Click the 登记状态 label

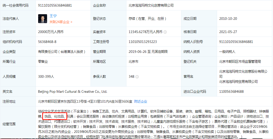coord(99,19)
